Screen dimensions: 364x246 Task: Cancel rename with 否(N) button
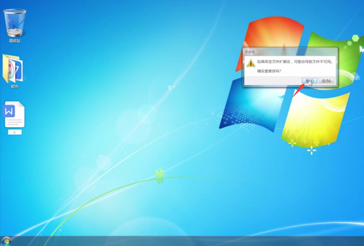click(326, 81)
